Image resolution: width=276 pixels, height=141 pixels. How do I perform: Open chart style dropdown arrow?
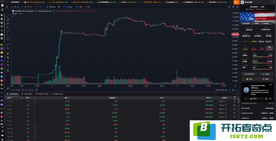tap(43, 7)
